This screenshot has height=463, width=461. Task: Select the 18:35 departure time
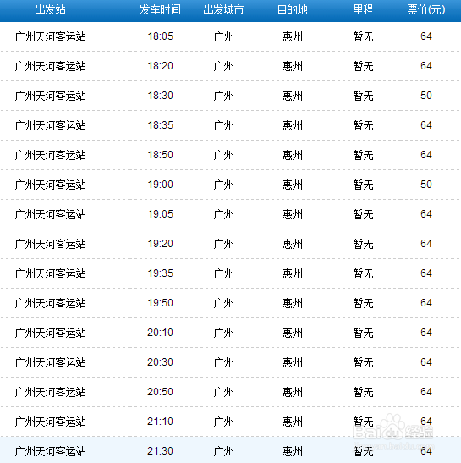[x=160, y=125]
